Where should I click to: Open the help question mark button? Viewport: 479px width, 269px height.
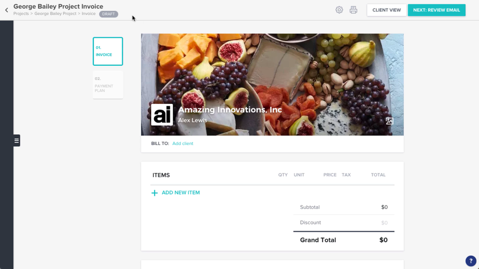point(471,261)
